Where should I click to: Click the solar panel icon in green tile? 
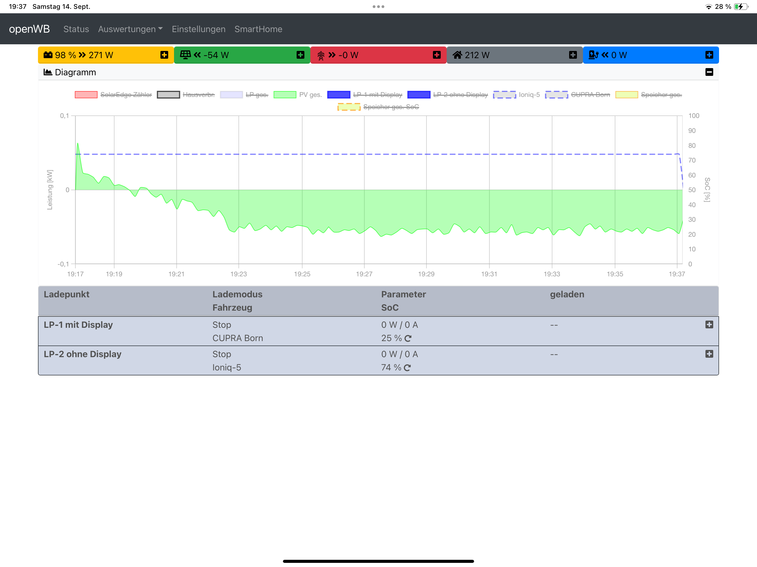coord(185,55)
